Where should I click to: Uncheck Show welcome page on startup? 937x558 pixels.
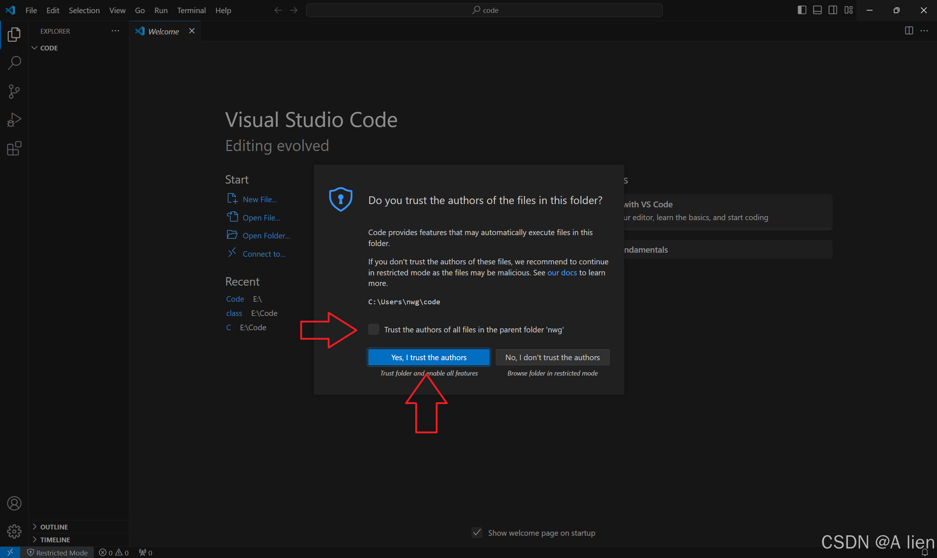[x=477, y=532]
